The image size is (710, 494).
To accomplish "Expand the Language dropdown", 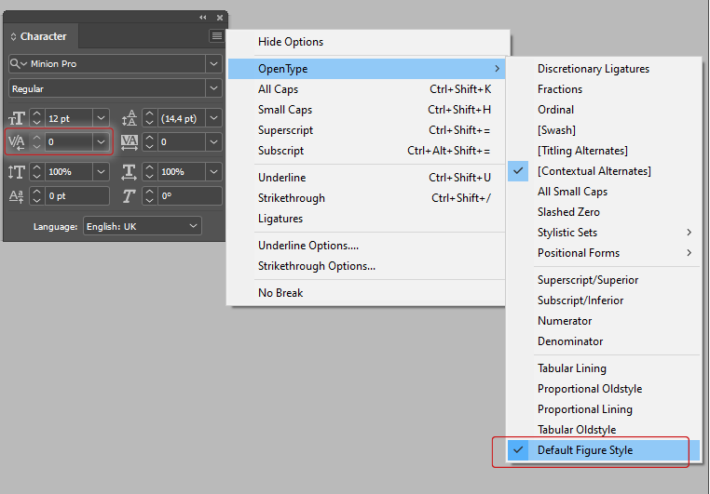I will pos(193,226).
